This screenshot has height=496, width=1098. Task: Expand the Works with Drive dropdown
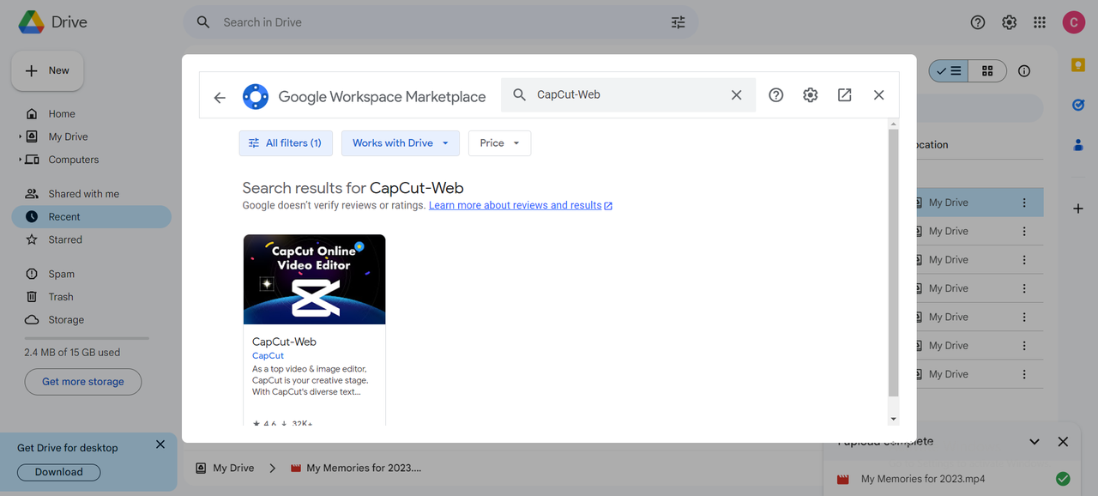pyautogui.click(x=401, y=143)
